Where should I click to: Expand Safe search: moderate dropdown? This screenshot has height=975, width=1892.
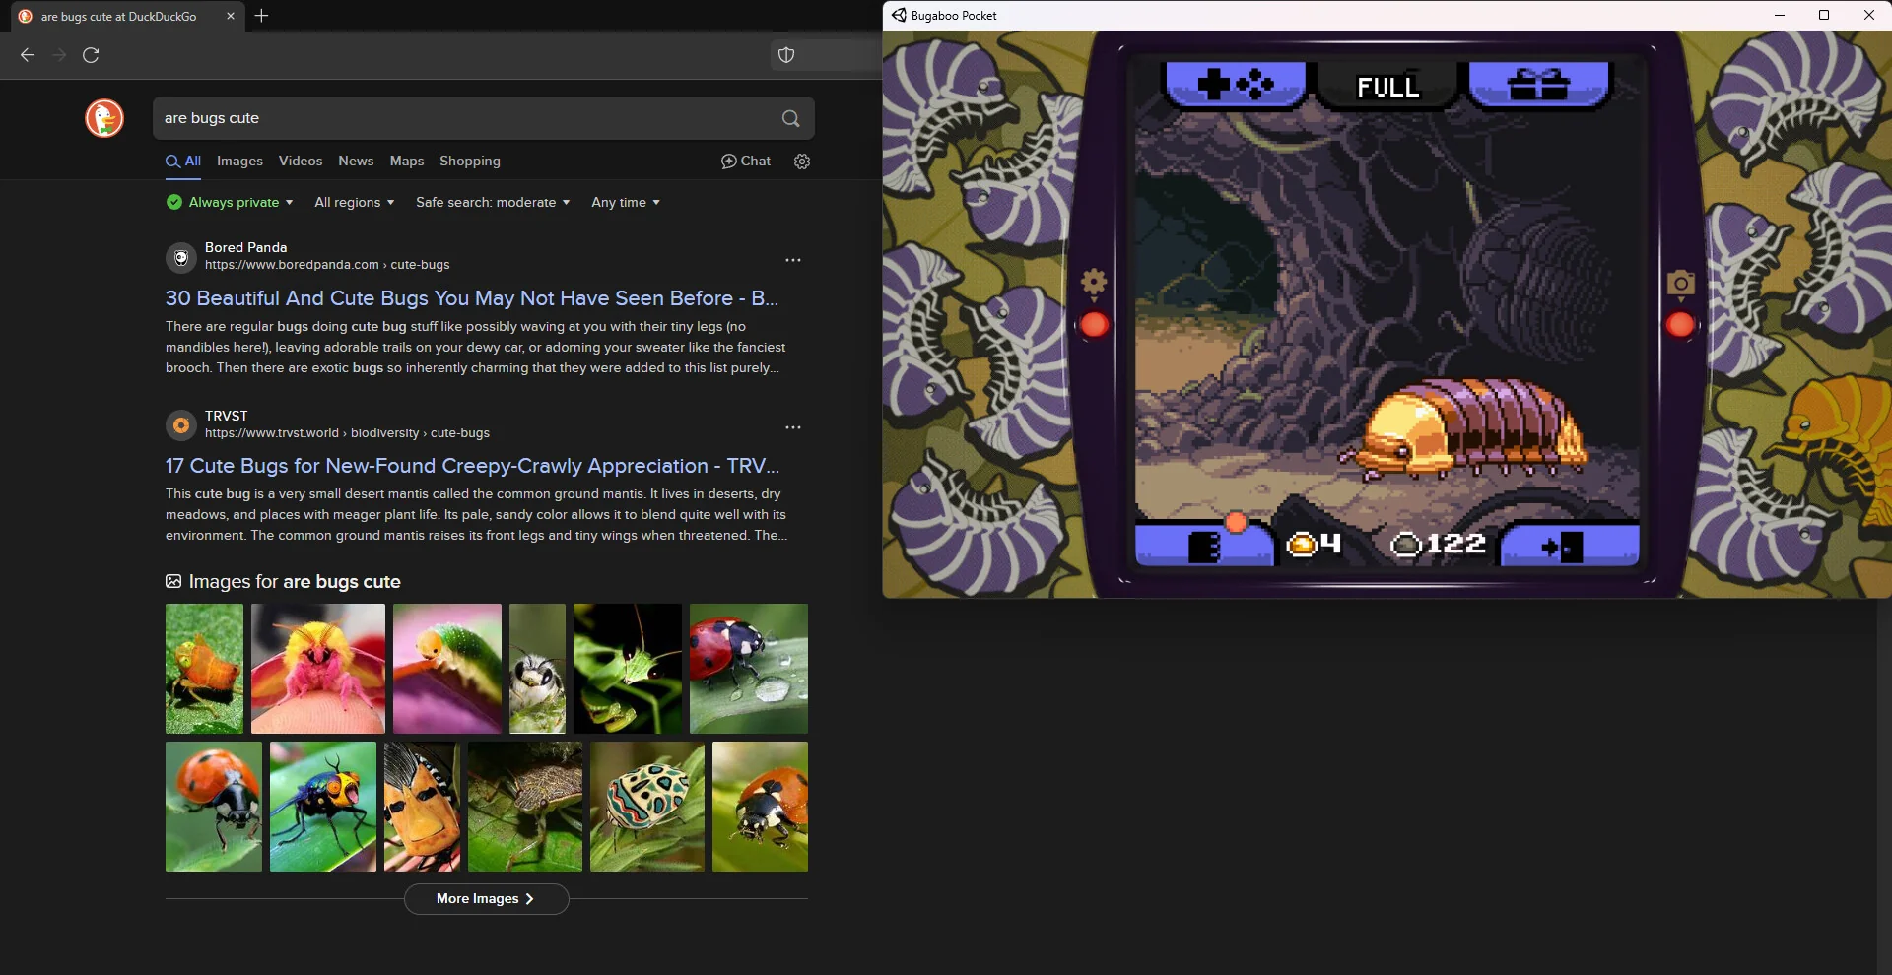point(492,203)
